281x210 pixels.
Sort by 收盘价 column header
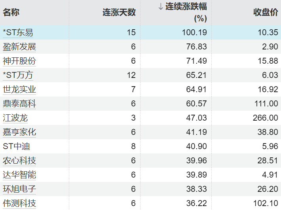coord(265,12)
